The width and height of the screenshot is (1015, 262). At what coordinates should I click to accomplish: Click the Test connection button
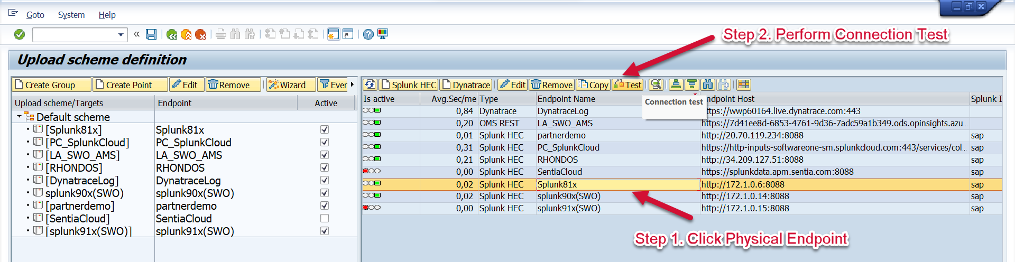[628, 85]
